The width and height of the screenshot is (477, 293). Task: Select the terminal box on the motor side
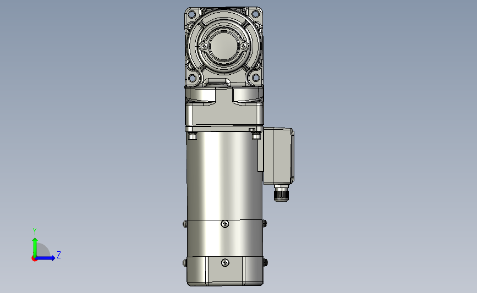278,156
